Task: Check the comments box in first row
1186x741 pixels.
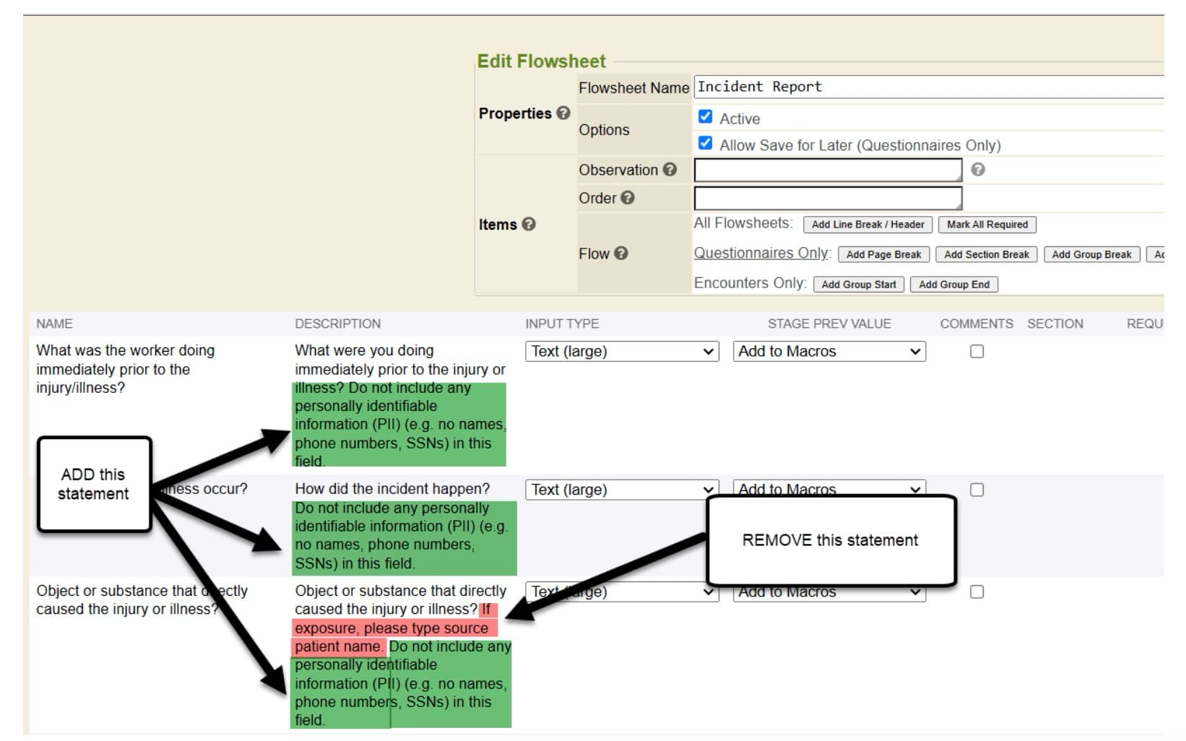Action: [x=977, y=352]
